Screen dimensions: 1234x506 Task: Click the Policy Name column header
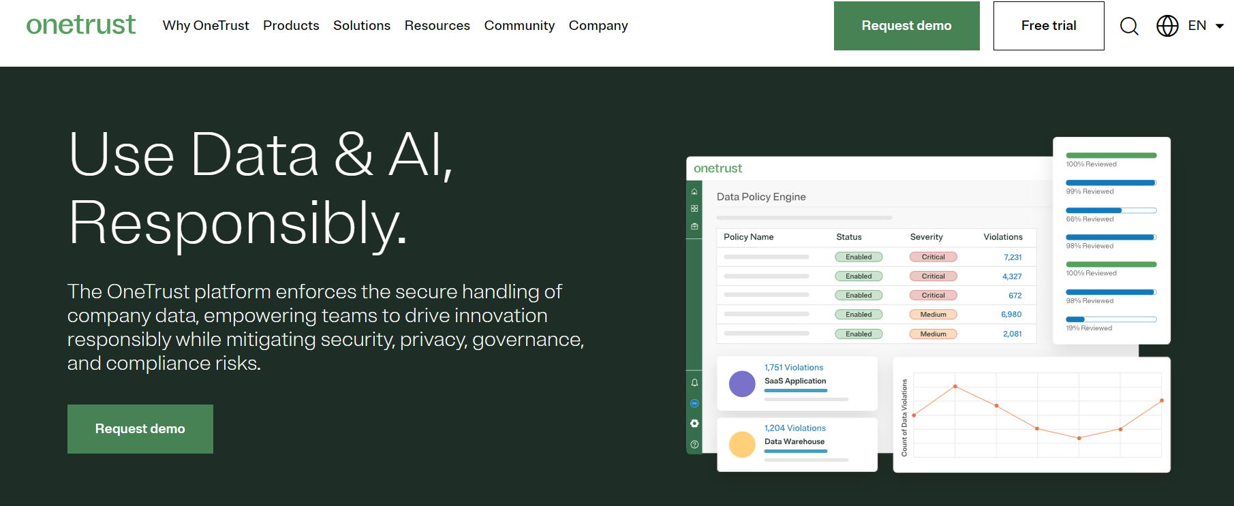pos(749,237)
